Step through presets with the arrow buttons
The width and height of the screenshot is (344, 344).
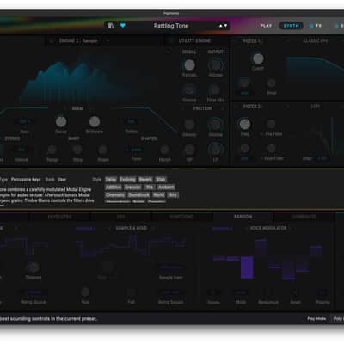(223, 26)
